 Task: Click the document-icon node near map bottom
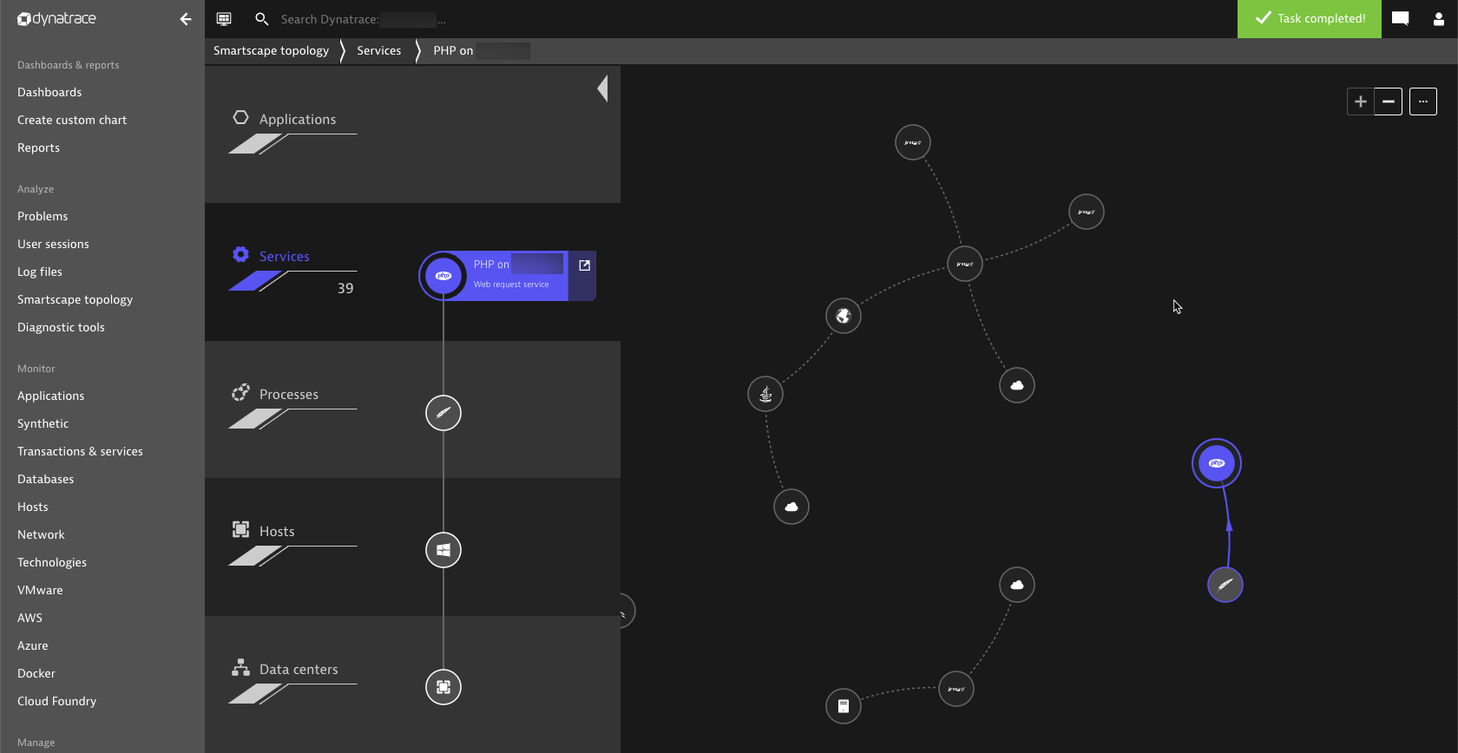tap(844, 706)
